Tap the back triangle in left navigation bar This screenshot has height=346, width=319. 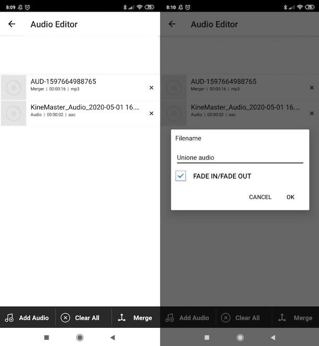tap(112, 338)
